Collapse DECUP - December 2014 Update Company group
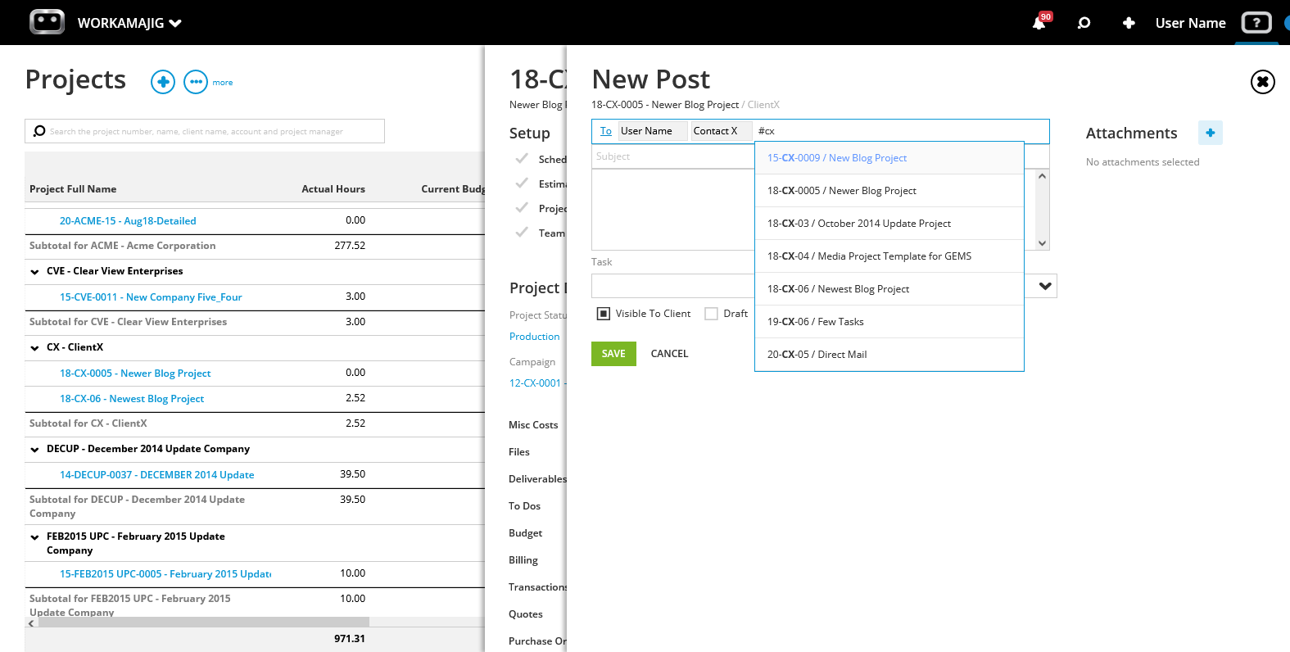Screen dimensions: 1290x652 (34, 450)
